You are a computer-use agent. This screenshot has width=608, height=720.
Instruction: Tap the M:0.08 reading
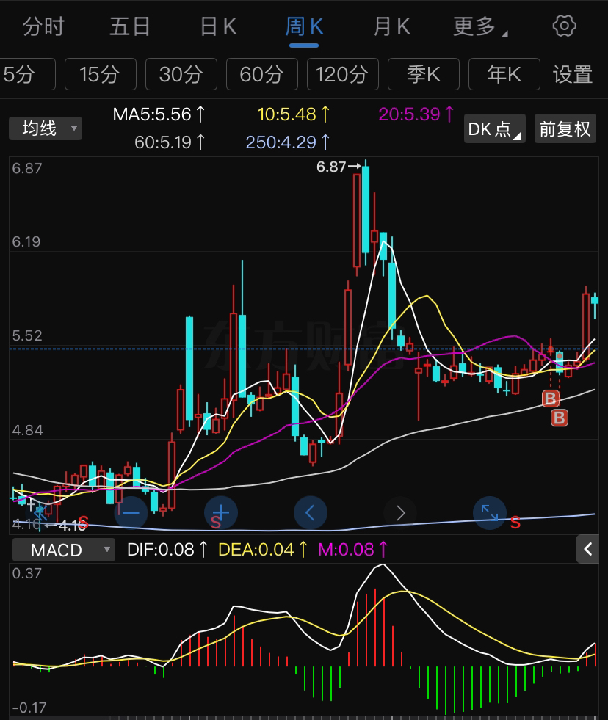tap(353, 550)
